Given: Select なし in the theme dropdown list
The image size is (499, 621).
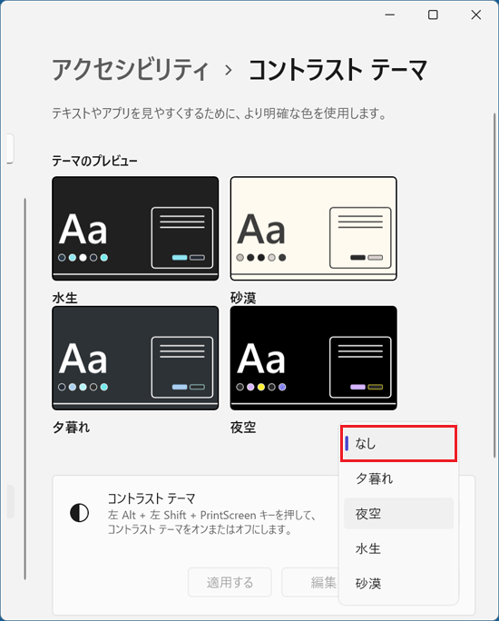Looking at the screenshot, I should point(398,444).
